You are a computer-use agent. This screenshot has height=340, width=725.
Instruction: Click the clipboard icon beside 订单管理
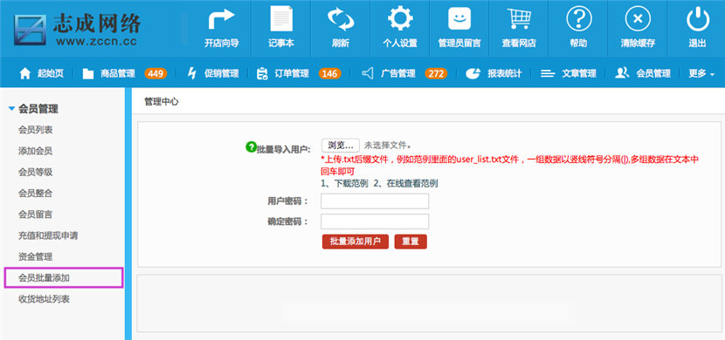(x=262, y=73)
